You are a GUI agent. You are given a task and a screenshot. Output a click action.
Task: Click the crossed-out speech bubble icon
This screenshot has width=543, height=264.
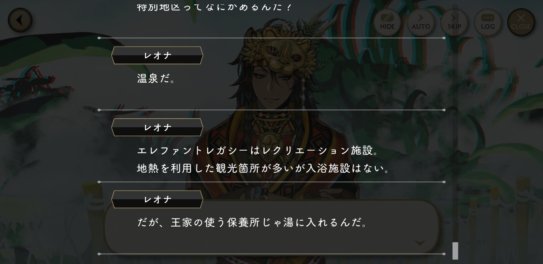coord(387,18)
